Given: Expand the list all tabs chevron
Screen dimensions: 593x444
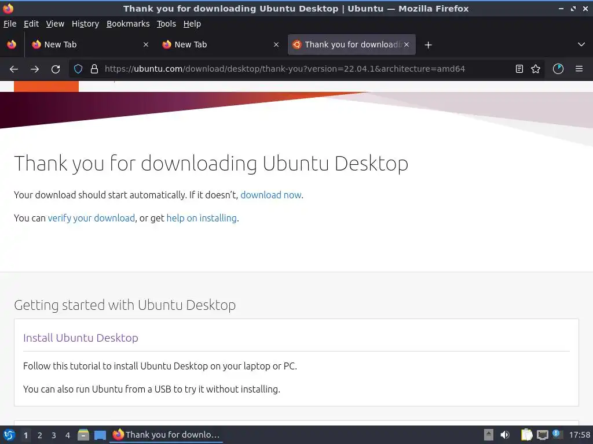Looking at the screenshot, I should [581, 45].
